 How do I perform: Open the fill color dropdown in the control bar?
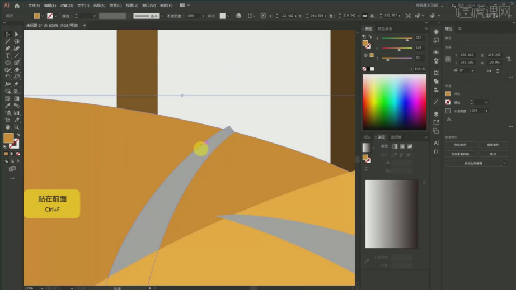tap(43, 16)
